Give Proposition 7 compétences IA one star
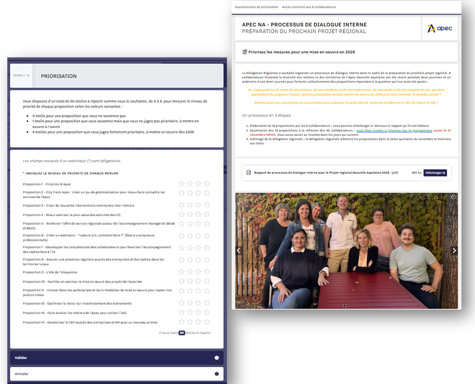The width and height of the screenshot is (475, 384). coord(181,248)
